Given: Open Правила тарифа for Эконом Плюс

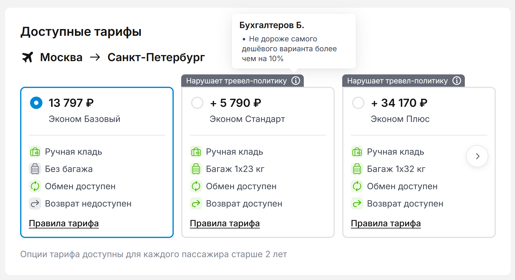Looking at the screenshot, I should [x=386, y=223].
